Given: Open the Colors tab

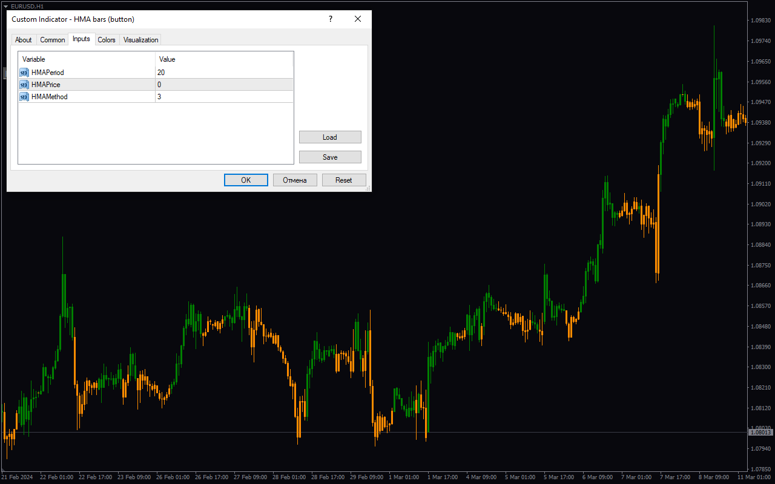Looking at the screenshot, I should click(107, 40).
